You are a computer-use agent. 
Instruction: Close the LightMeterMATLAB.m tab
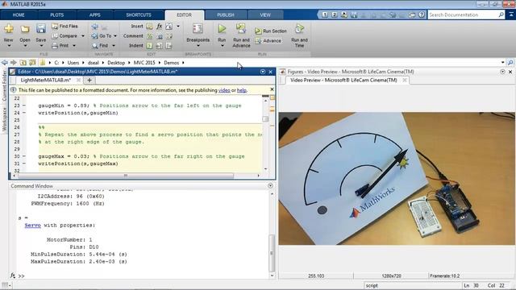click(x=78, y=80)
